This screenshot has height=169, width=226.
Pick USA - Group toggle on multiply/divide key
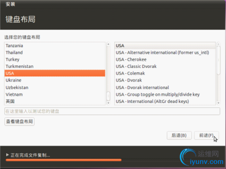[x=165, y=94]
